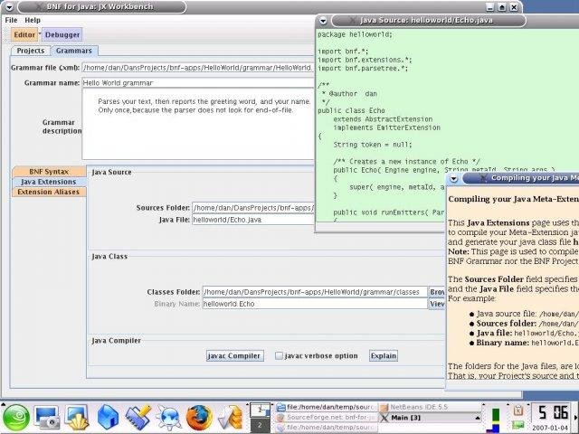
Task: Switch to virtual desktop 1 in pager
Action: point(260,410)
